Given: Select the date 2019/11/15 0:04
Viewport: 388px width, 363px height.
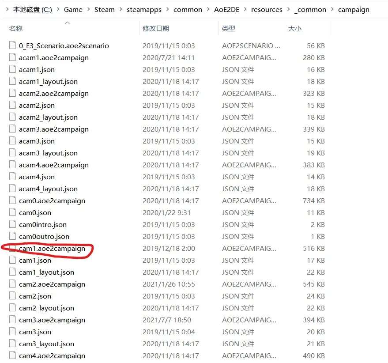Looking at the screenshot, I should click(x=169, y=332).
